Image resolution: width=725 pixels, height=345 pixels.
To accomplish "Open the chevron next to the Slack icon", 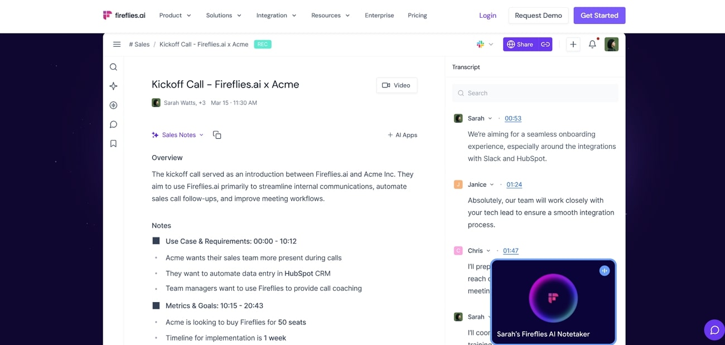I will (490, 44).
